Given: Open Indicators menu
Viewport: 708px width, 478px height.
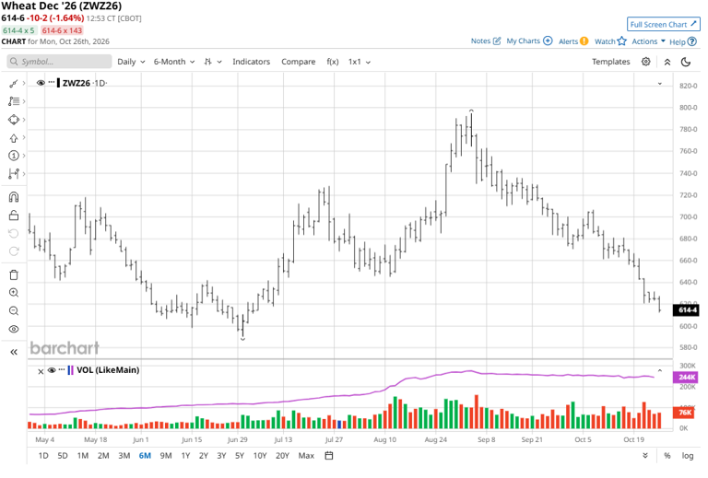Looking at the screenshot, I should point(251,62).
